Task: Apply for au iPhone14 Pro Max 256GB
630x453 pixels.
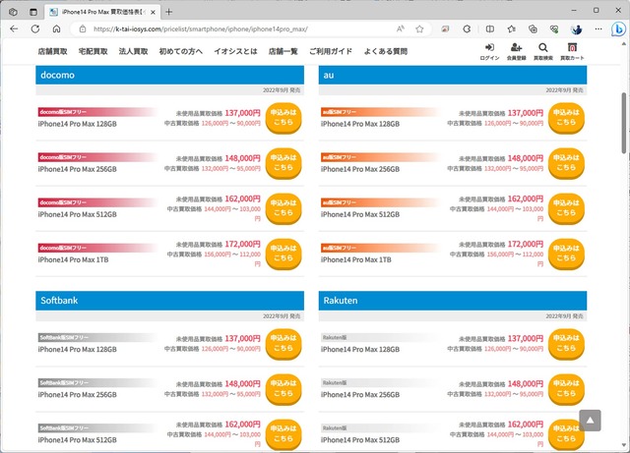Action: pyautogui.click(x=566, y=163)
